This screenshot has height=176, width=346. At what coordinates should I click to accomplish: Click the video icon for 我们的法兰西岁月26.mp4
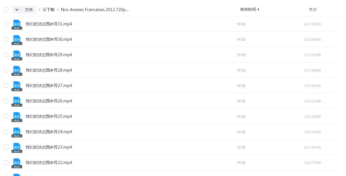[17, 101]
